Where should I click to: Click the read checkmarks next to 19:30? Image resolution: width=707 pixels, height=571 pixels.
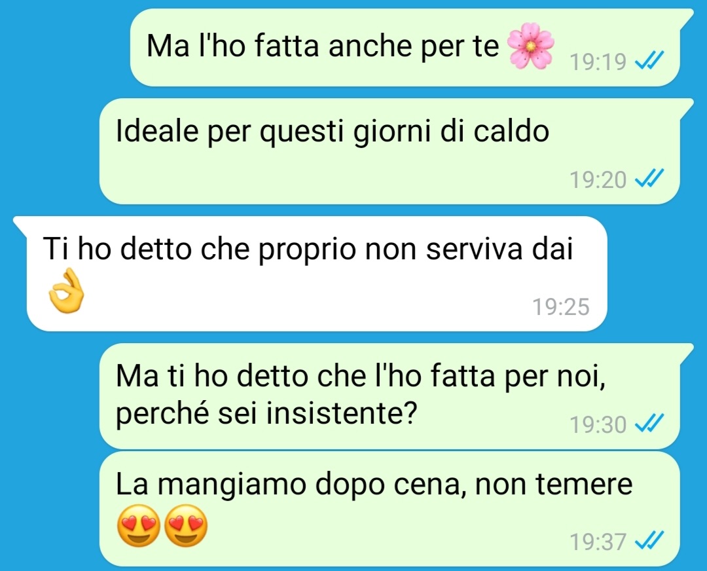tap(649, 423)
